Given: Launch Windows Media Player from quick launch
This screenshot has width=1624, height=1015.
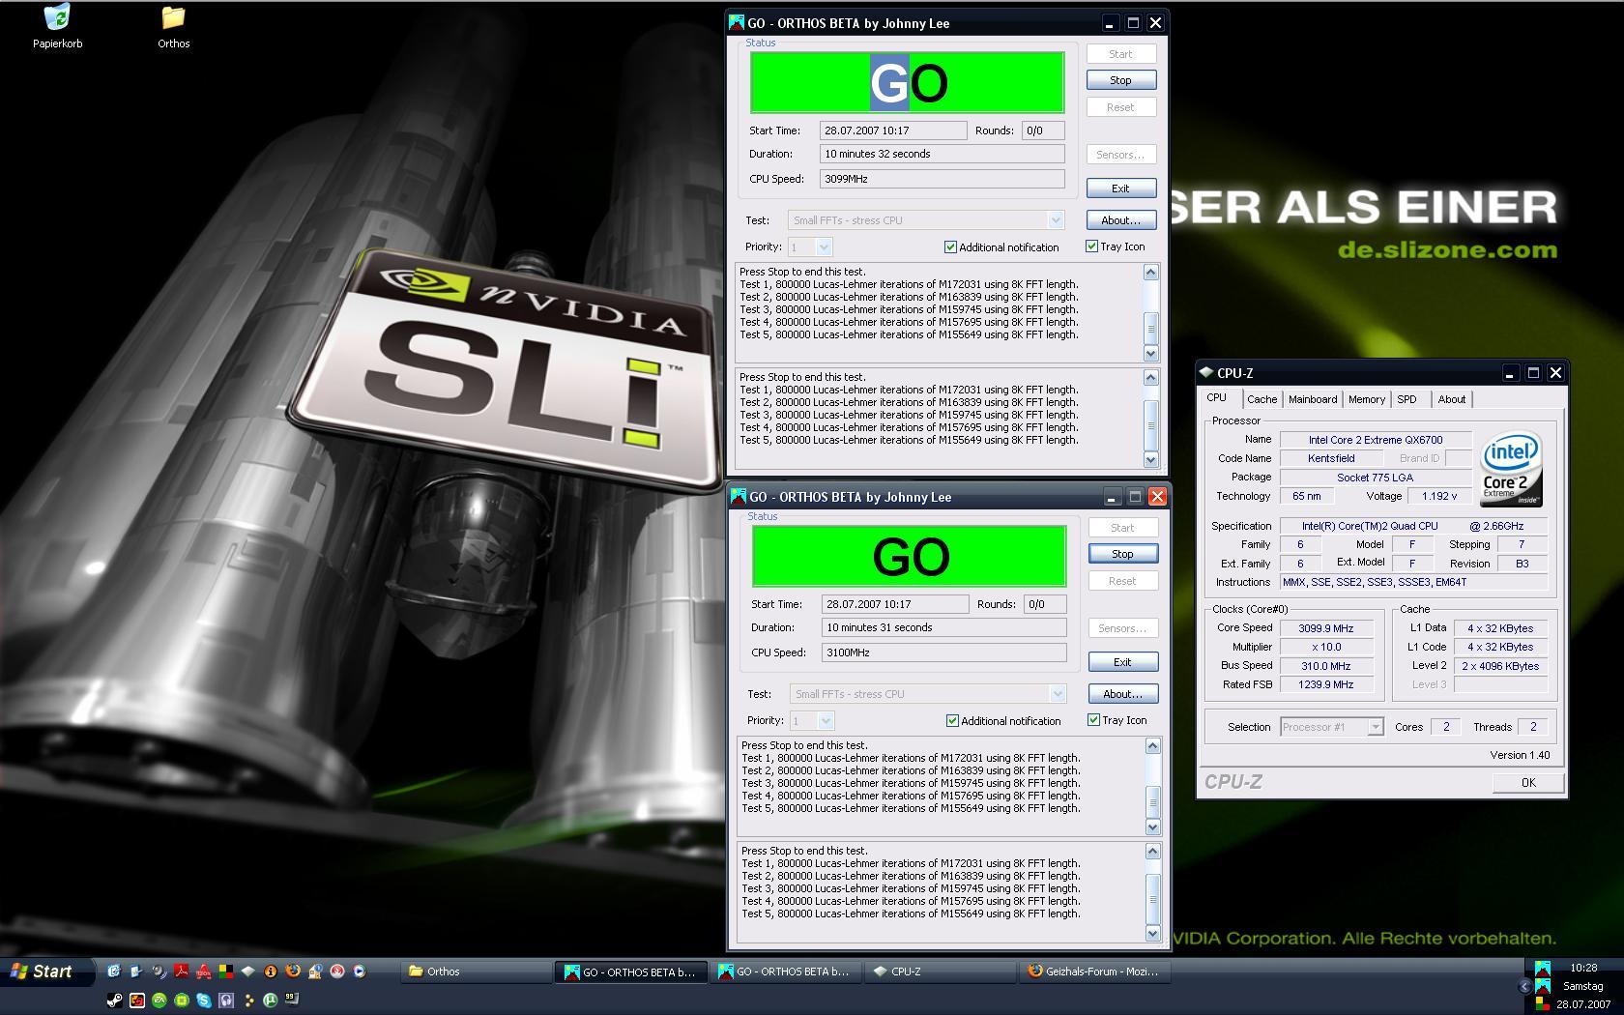Looking at the screenshot, I should coord(360,971).
